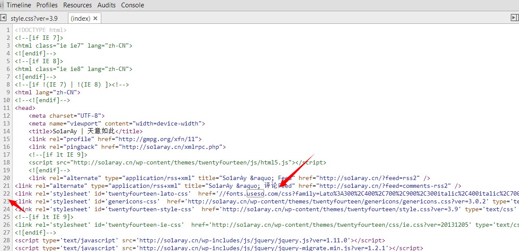Click line number 14 in the gutter

[x=6, y=132]
